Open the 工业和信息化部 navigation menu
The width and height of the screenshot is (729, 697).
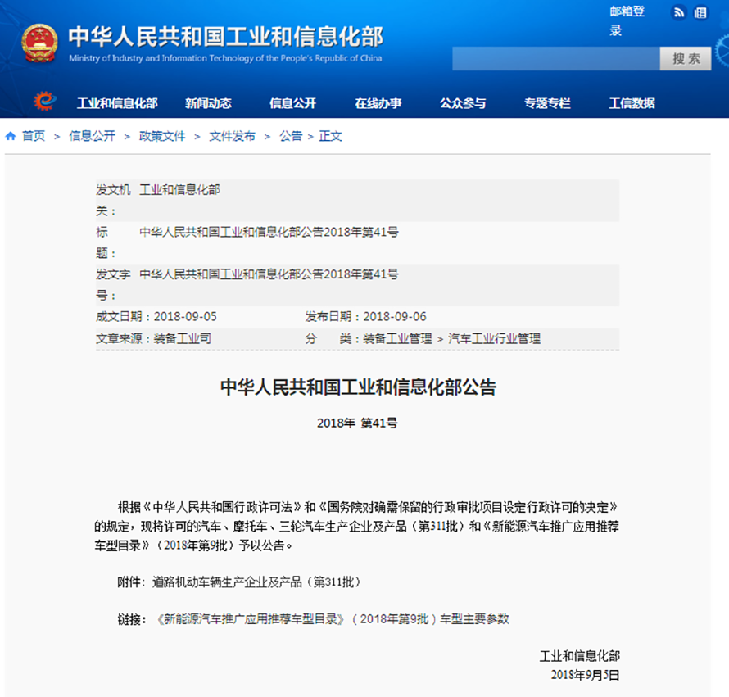(117, 103)
